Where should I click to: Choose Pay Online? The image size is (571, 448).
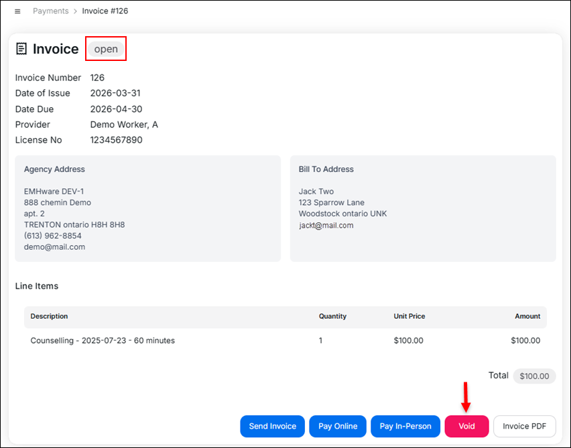[338, 426]
